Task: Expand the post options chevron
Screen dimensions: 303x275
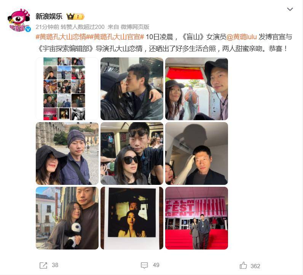Action: click(x=290, y=9)
